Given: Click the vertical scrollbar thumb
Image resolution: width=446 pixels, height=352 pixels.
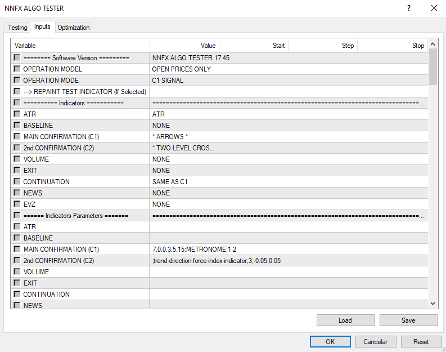Looking at the screenshot, I should coord(433,66).
